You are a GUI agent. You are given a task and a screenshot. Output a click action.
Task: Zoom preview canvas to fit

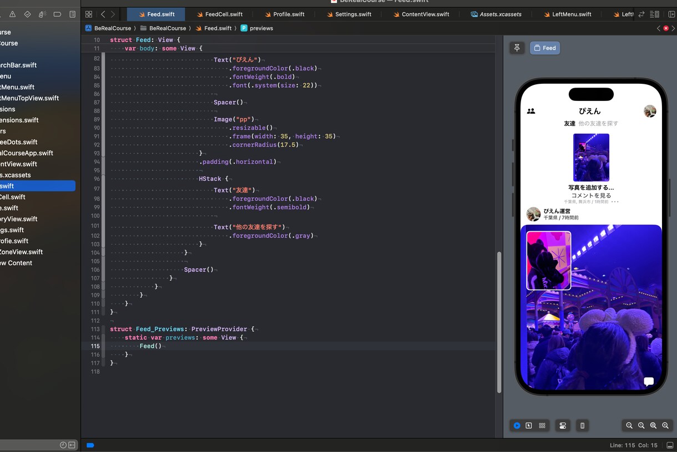653,425
